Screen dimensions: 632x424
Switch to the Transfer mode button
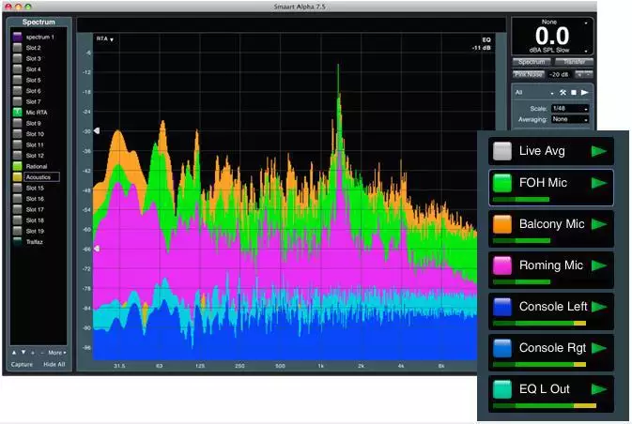click(x=574, y=62)
